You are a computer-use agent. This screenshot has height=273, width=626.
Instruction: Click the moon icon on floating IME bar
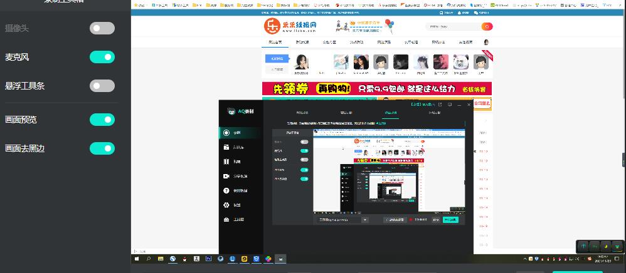point(607,246)
